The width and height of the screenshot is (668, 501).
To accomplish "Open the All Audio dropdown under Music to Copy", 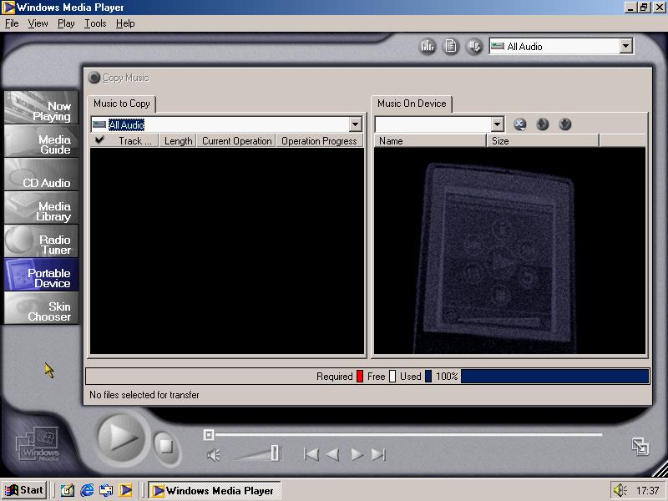I will [355, 124].
